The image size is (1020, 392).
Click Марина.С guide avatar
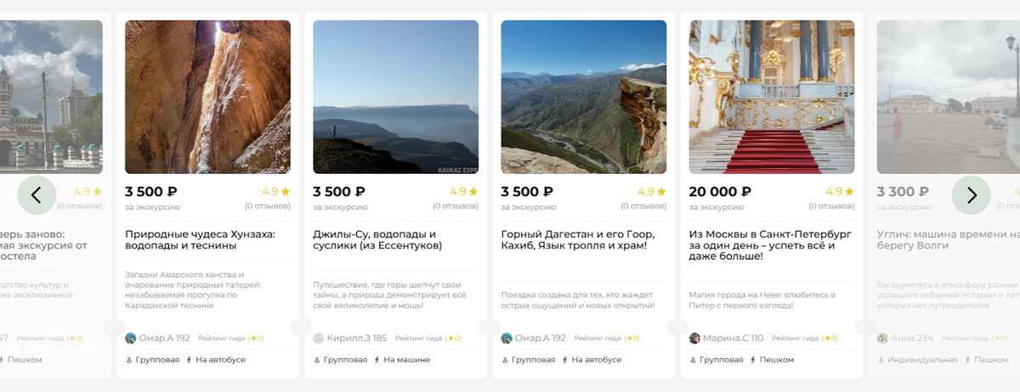click(694, 338)
